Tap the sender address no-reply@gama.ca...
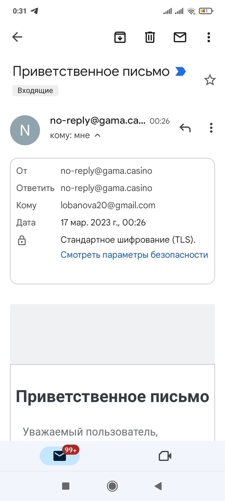The image size is (225, 501). [97, 121]
